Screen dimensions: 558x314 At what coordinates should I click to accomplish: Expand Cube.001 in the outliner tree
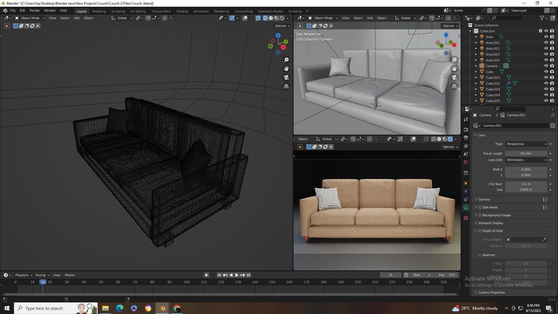pos(476,78)
